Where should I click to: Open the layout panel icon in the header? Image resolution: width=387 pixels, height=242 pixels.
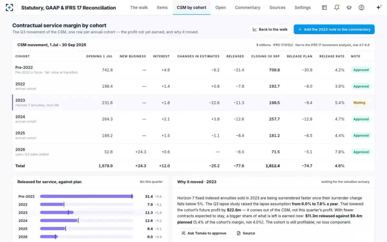click(x=324, y=7)
